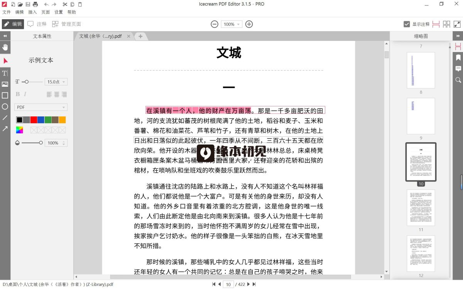
Task: Go to the first page
Action: (214, 284)
